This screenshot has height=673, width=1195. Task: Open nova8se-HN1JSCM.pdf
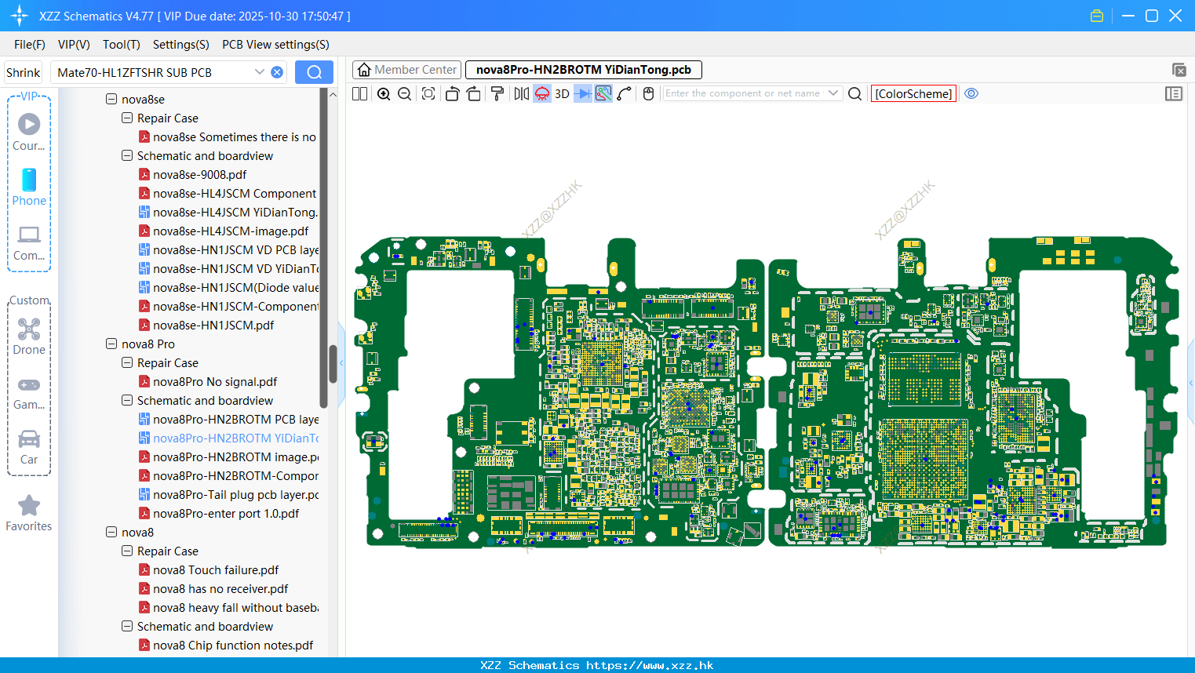point(213,326)
